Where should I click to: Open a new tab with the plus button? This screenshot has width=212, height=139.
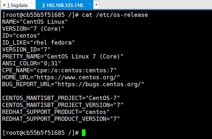pyautogui.click(x=96, y=5)
